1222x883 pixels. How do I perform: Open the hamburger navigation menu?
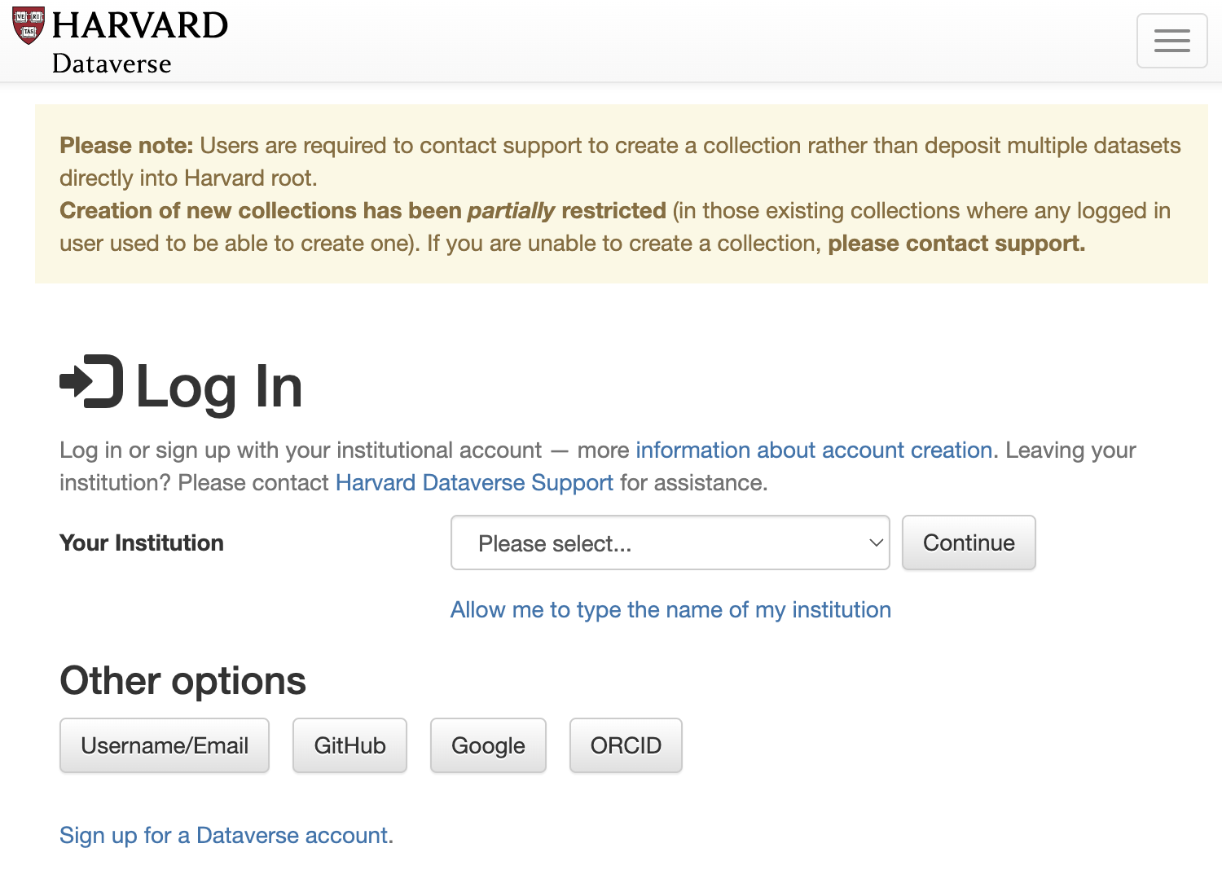click(x=1171, y=40)
